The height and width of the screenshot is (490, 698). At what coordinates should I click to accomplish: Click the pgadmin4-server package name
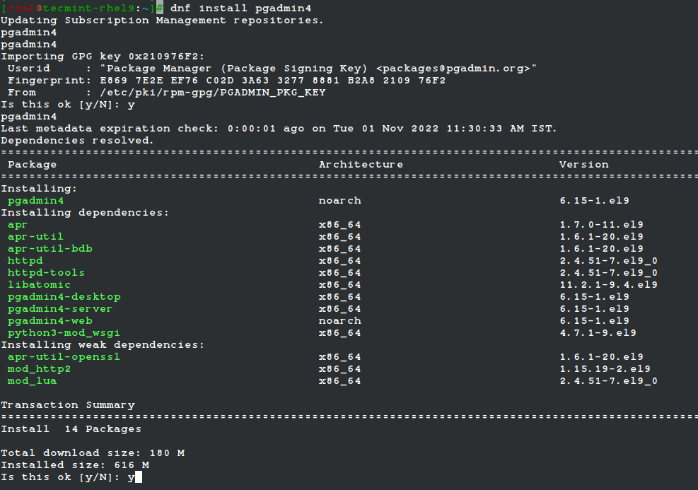pos(60,309)
